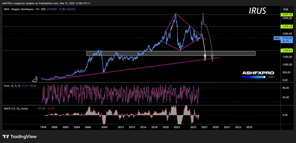Click the 2025 label on the time axis
Screen dimensions: 296x143
tap(193, 127)
